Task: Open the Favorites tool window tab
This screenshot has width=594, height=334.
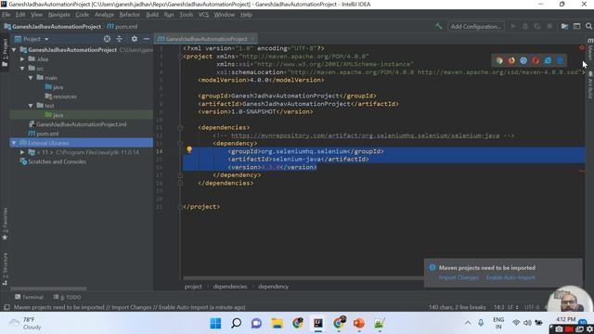Action: [x=5, y=224]
